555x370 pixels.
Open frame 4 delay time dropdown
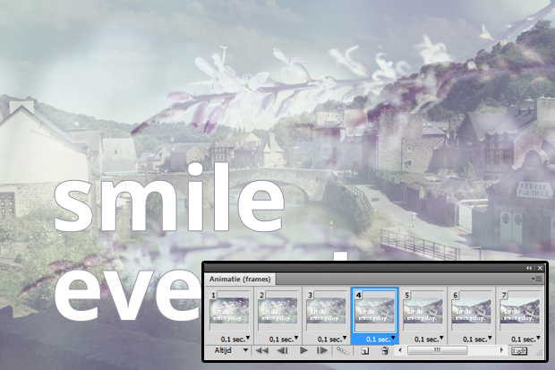click(380, 340)
